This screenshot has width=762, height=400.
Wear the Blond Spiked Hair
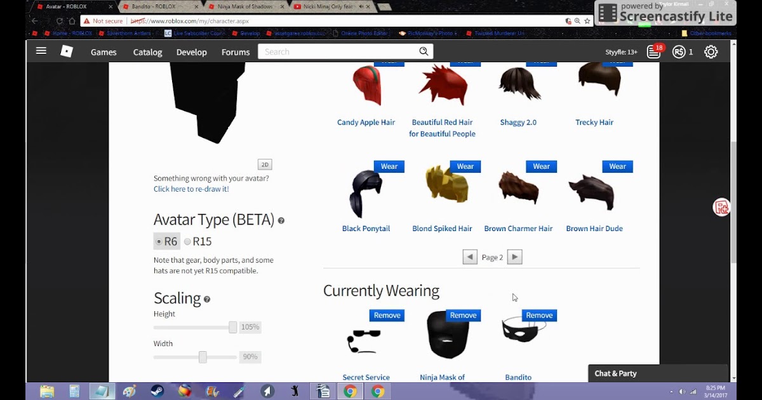pyautogui.click(x=465, y=166)
